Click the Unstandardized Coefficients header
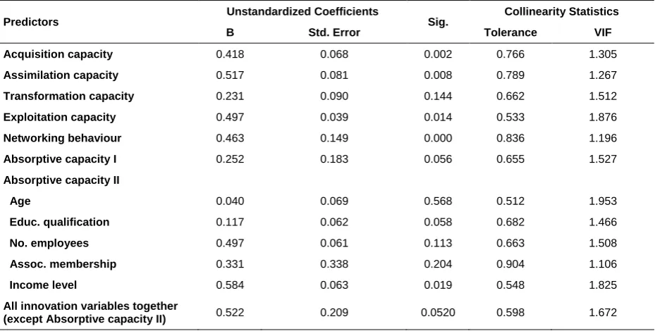The width and height of the screenshot is (655, 331). (302, 12)
